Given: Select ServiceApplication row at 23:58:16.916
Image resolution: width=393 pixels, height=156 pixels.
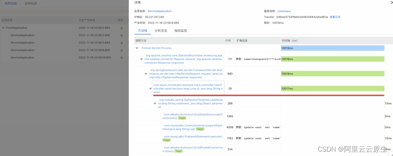Looking at the screenshot, I should [64, 57].
